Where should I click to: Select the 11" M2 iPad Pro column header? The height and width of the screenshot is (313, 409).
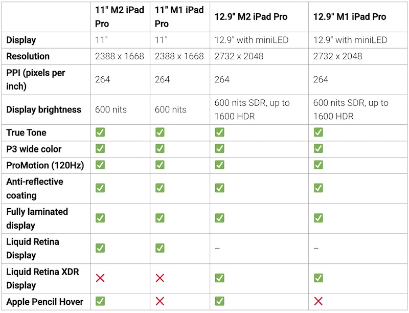click(x=120, y=17)
